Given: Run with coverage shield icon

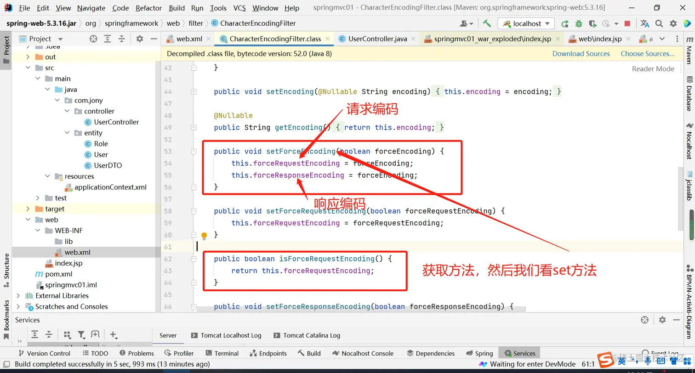Looking at the screenshot, I should click(x=592, y=23).
